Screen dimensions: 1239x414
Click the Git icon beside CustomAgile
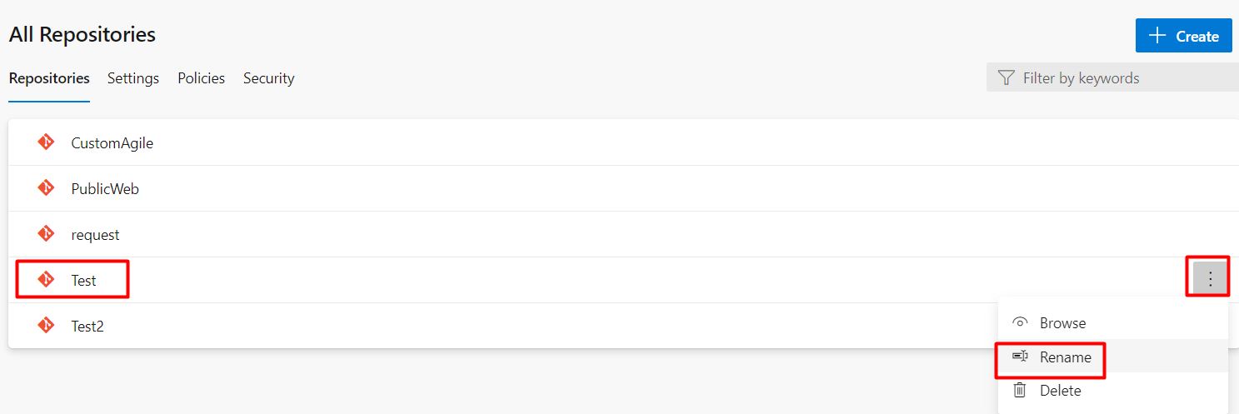46,142
